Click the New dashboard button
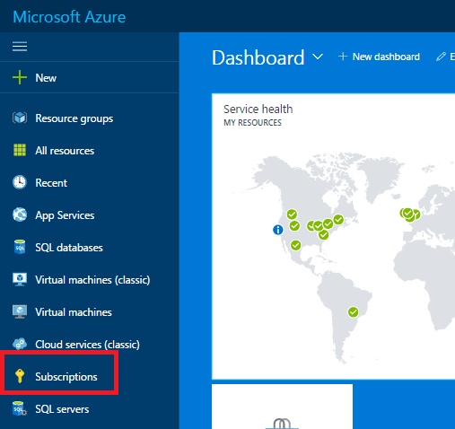The height and width of the screenshot is (429, 455). click(379, 57)
